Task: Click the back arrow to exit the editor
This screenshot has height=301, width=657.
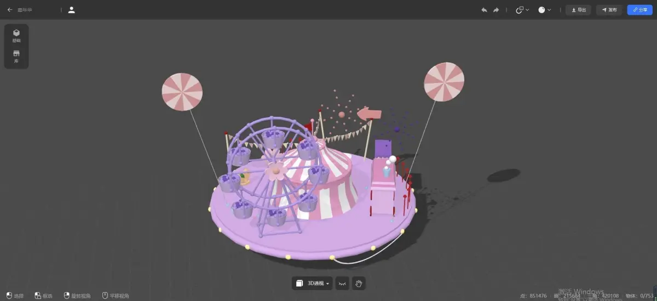Action: 9,10
